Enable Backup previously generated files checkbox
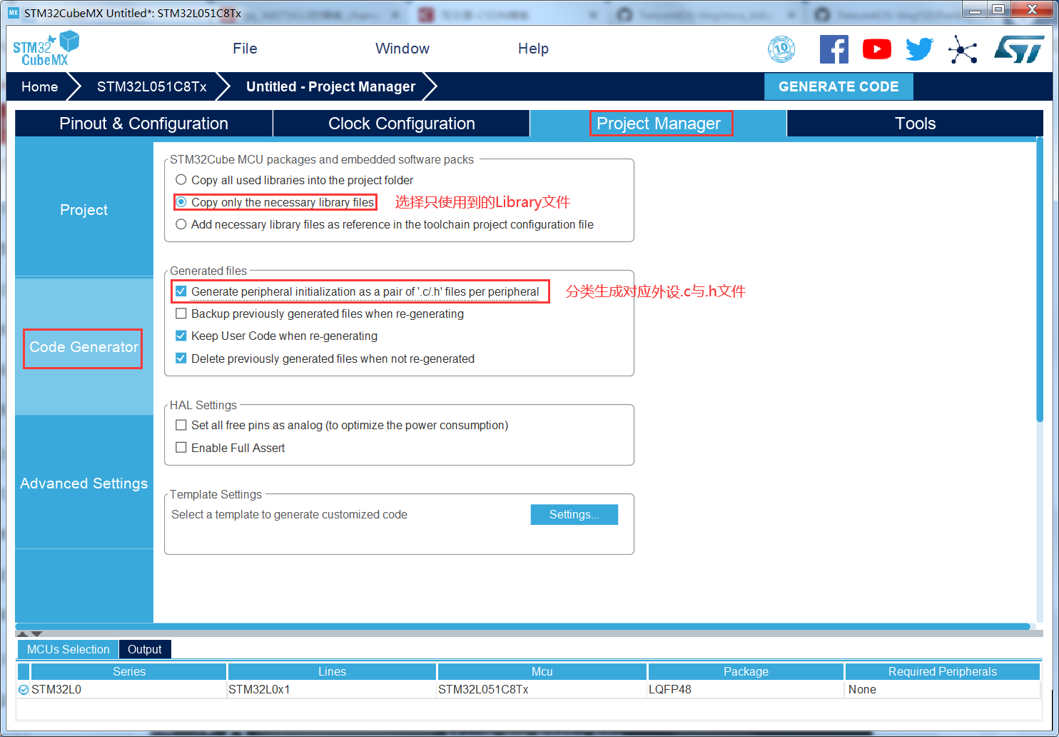The width and height of the screenshot is (1059, 737). tap(181, 314)
